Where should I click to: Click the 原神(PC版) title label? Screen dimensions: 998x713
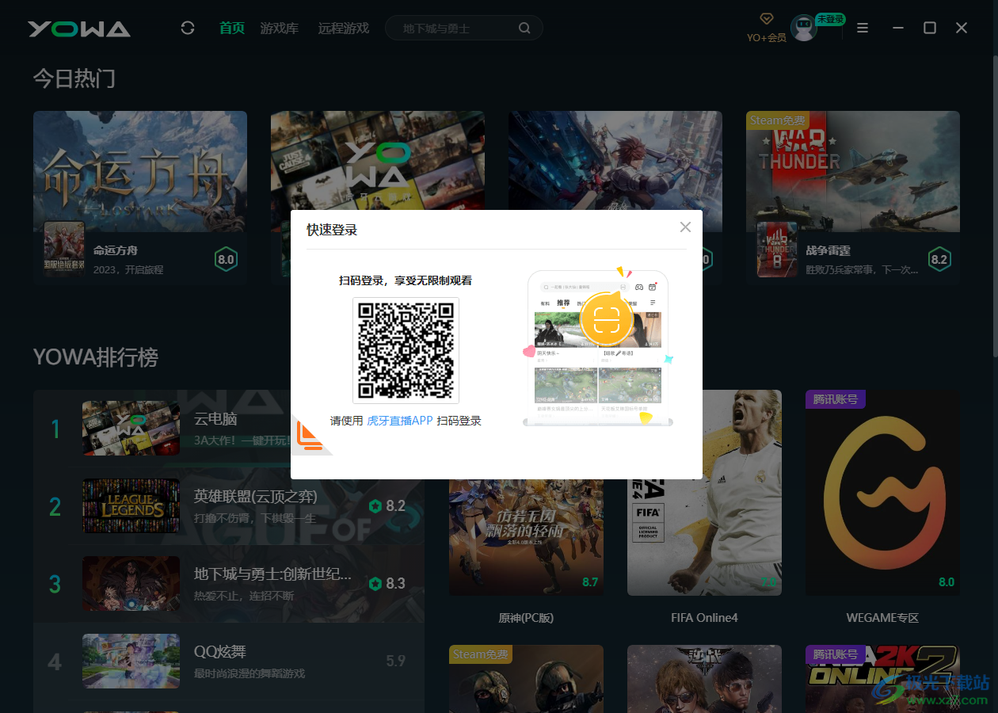tap(526, 617)
